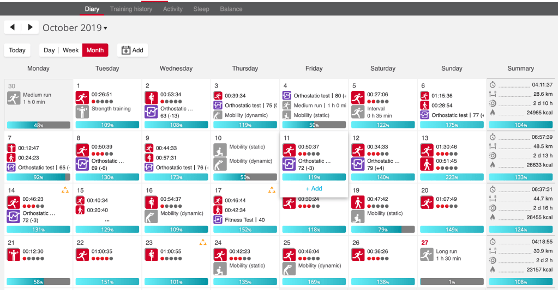The height and width of the screenshot is (290, 558).
Task: Switch to Week view
Action: click(70, 50)
